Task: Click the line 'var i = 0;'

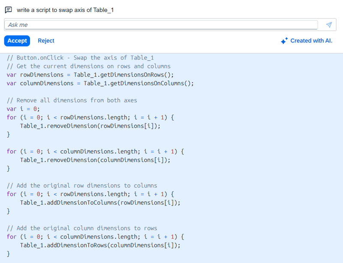Action: (23, 109)
